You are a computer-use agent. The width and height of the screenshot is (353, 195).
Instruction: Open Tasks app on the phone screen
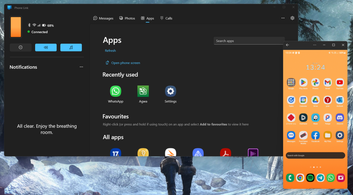click(291, 100)
